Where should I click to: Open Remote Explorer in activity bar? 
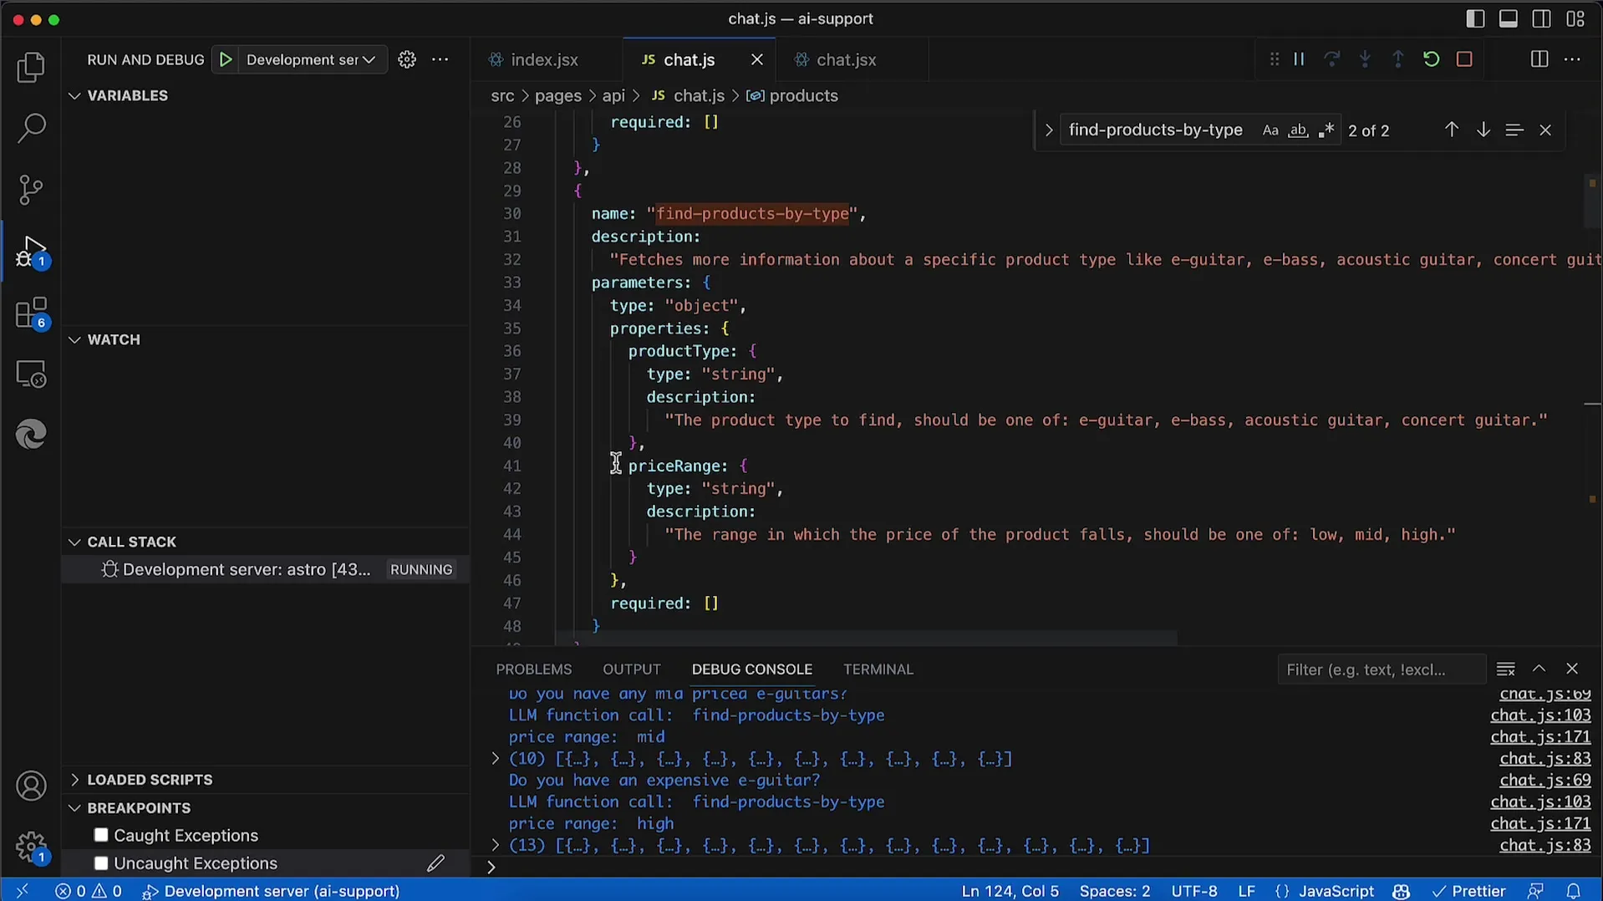pos(31,374)
